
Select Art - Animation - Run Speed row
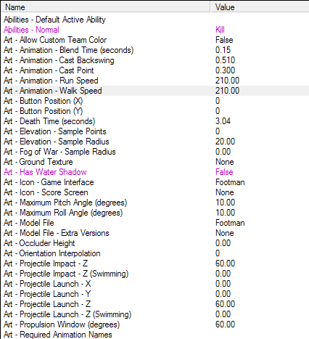pyautogui.click(x=155, y=81)
